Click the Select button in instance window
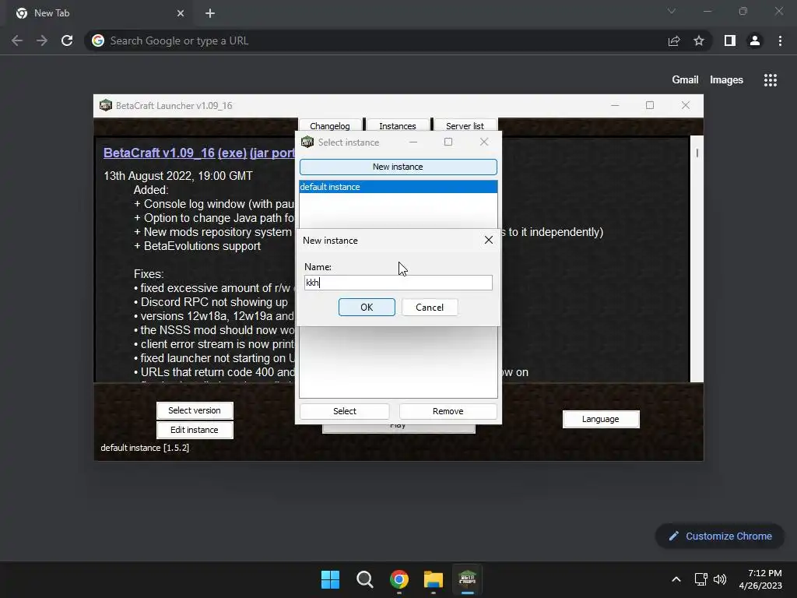Image resolution: width=797 pixels, height=598 pixels. click(x=345, y=411)
